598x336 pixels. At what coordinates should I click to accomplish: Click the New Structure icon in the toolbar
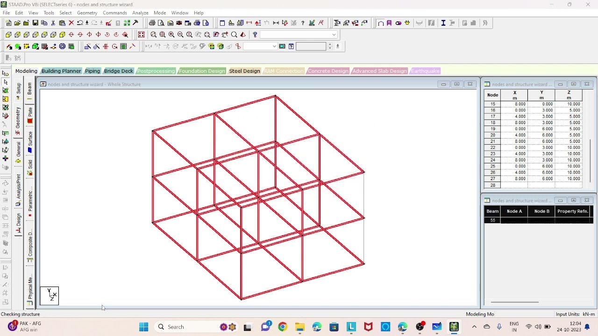(x=8, y=23)
